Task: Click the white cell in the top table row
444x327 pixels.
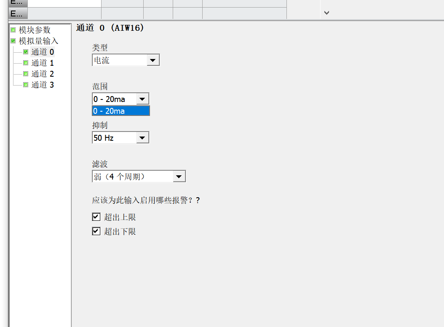Action: point(64,3)
